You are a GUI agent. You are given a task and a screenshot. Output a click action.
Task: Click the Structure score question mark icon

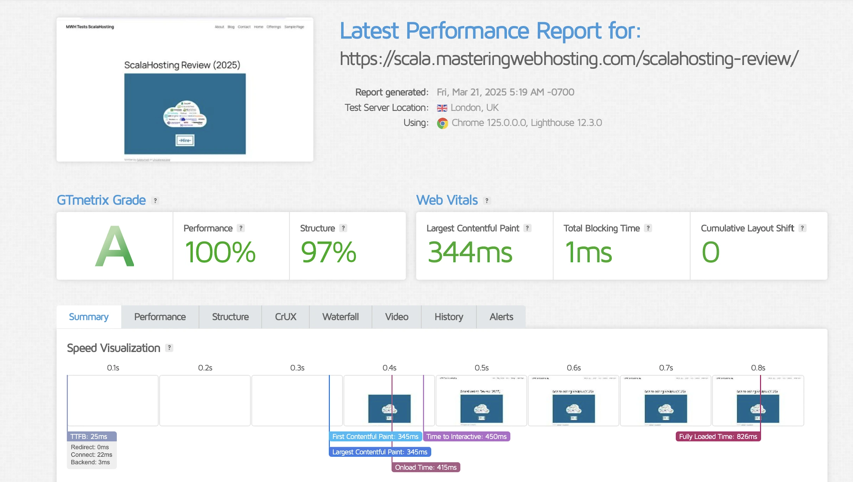tap(343, 228)
